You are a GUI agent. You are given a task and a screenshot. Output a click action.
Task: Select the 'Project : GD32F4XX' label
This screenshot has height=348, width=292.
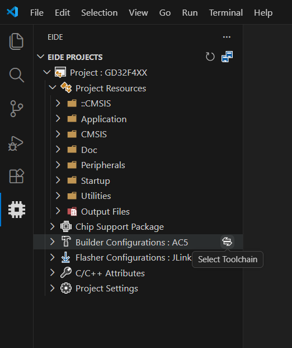coord(109,73)
